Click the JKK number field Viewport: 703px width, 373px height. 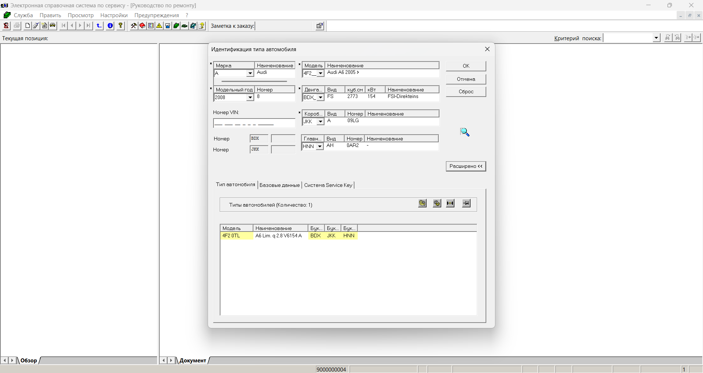tap(259, 150)
